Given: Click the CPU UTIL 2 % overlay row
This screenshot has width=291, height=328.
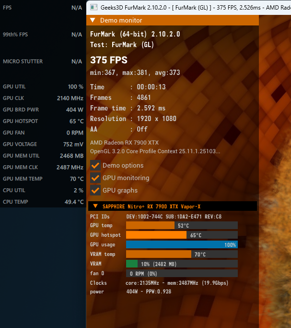Looking at the screenshot, I should (43, 190).
